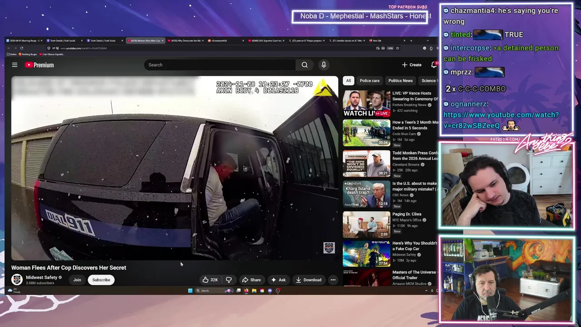Open the ognannerz YouTube link in chat
Screen dimensions: 581x327
click(x=501, y=120)
